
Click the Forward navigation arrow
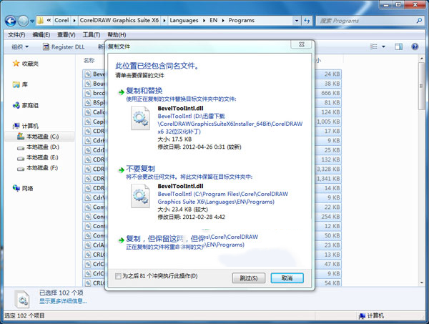[23, 21]
